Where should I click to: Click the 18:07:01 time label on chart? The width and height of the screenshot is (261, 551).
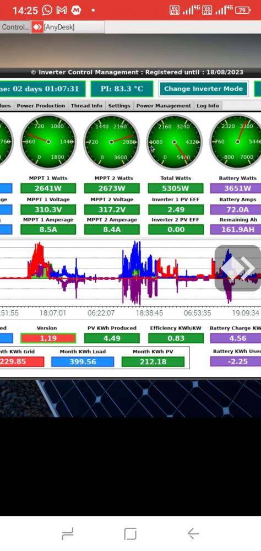[53, 313]
